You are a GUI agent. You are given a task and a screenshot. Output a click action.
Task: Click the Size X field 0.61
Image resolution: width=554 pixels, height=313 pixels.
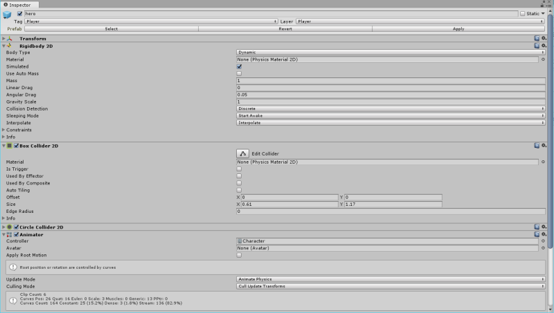pos(289,205)
